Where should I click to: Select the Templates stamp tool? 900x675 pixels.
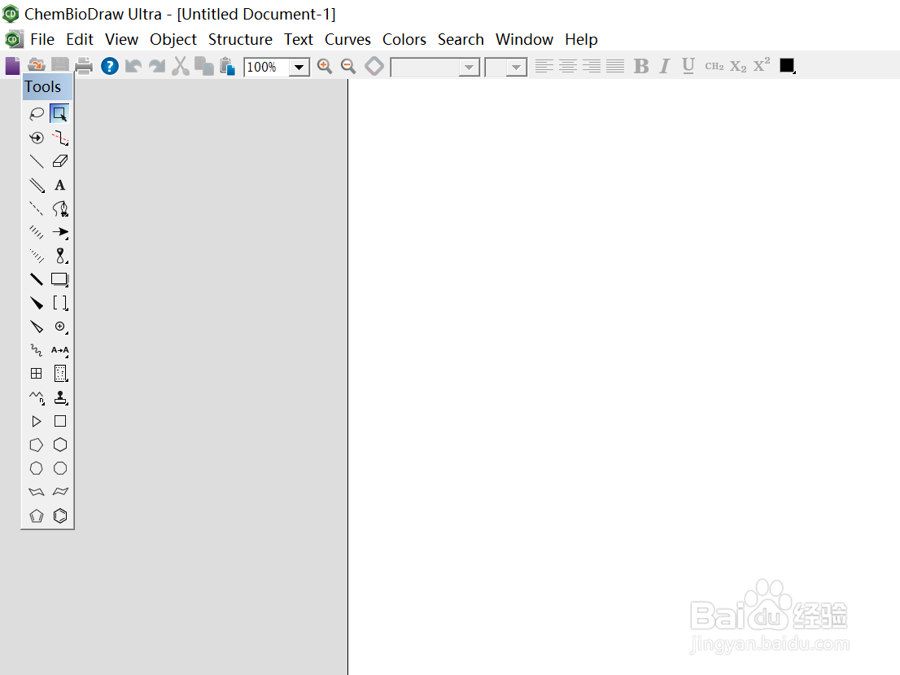pyautogui.click(x=59, y=397)
